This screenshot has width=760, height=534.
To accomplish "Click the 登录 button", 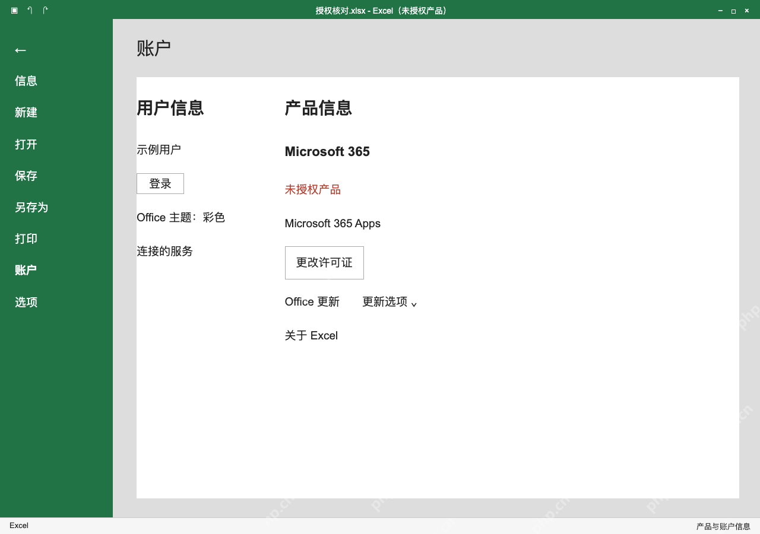I will click(160, 183).
